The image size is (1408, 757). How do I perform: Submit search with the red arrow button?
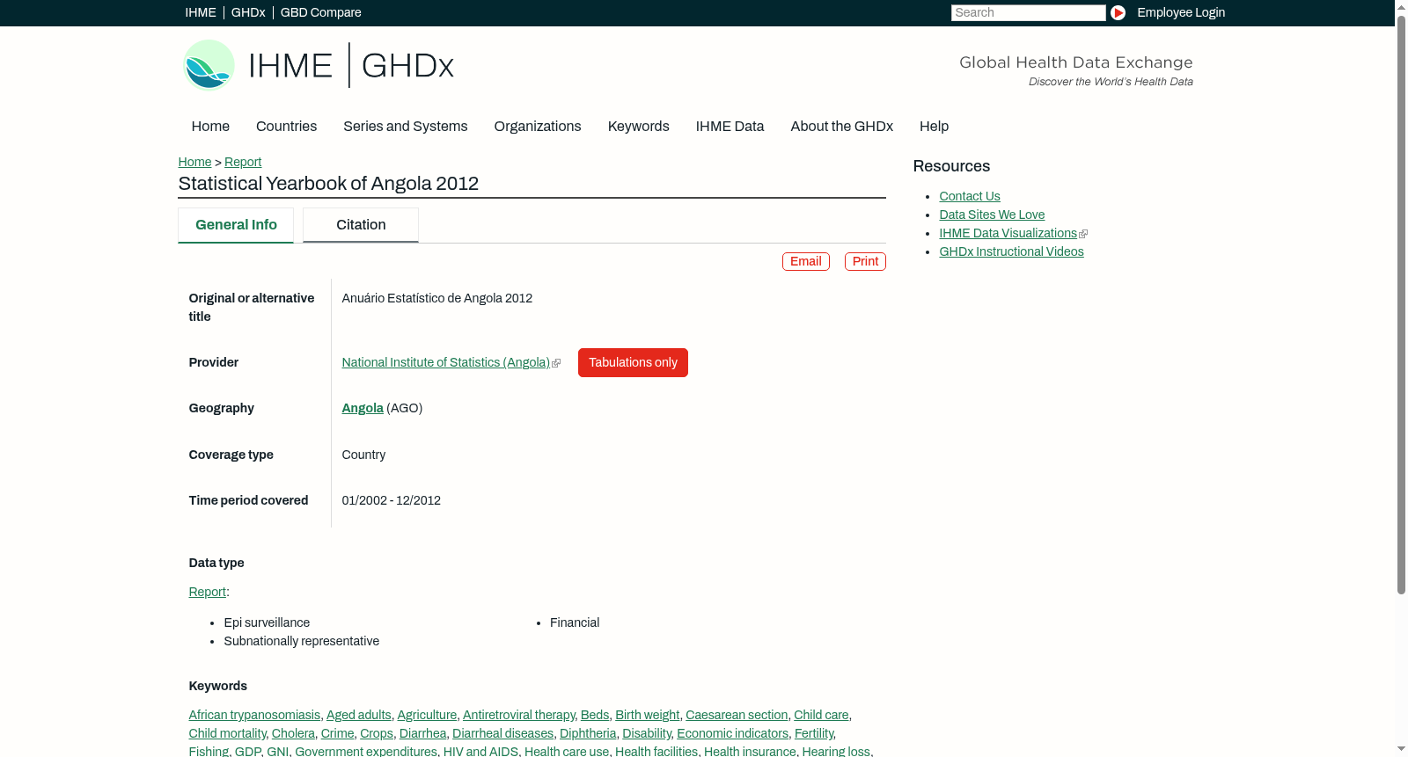pyautogui.click(x=1118, y=12)
